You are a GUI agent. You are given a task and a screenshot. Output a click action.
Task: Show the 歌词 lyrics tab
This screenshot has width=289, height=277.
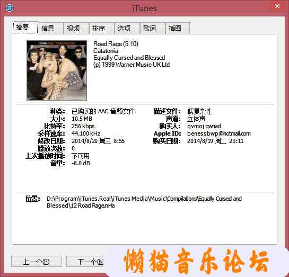point(153,29)
